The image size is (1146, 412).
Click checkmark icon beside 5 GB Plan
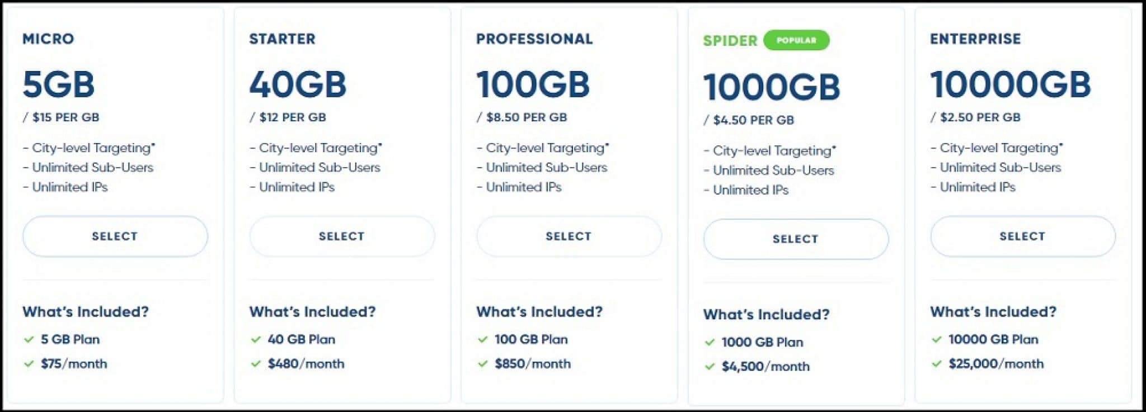[29, 339]
